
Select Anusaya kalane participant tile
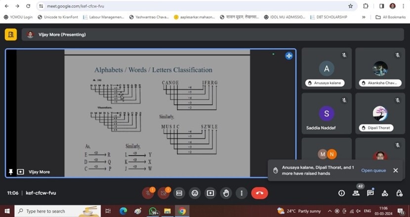(x=327, y=69)
